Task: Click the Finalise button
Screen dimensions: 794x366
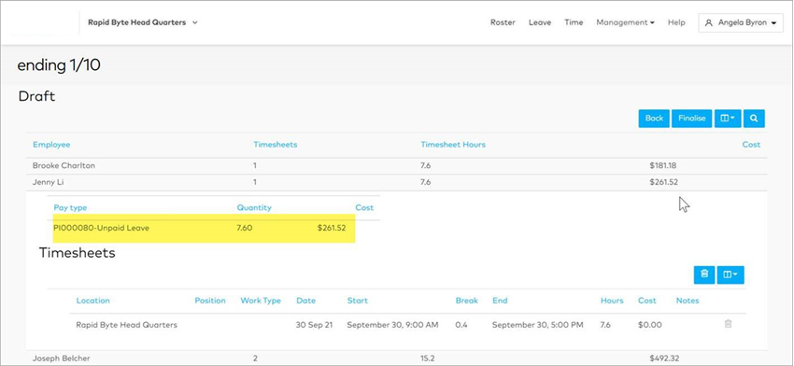Action: click(691, 119)
